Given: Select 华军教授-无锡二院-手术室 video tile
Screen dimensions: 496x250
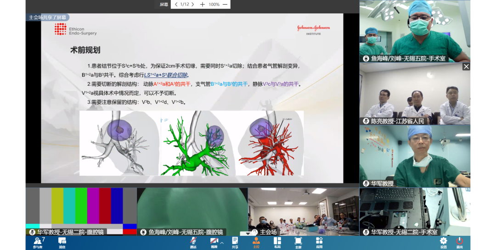Looking at the screenshot, I should (x=415, y=212).
